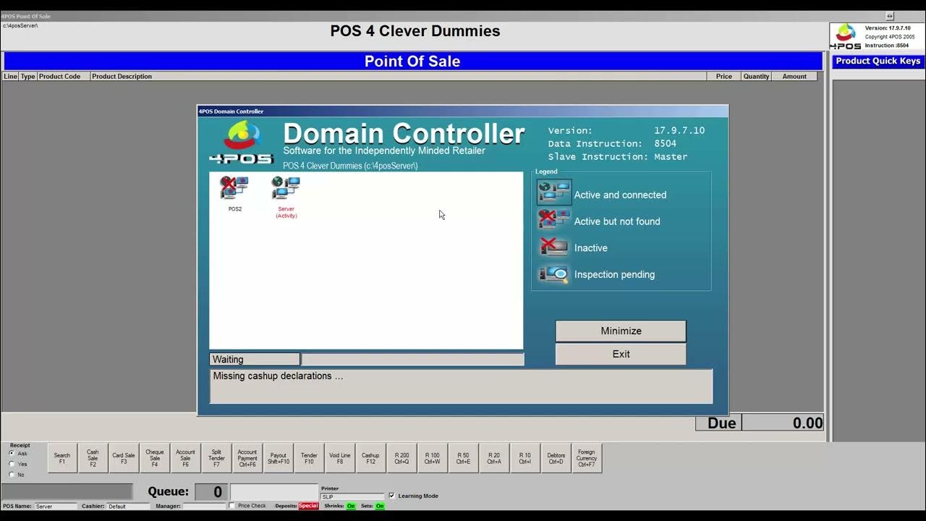The height and width of the screenshot is (521, 926).
Task: Enable the Price Check checkbox
Action: click(231, 506)
